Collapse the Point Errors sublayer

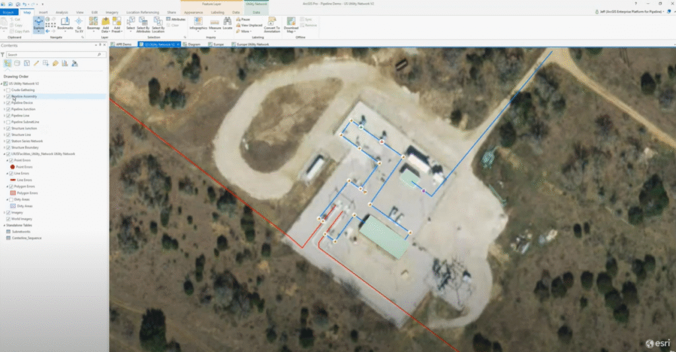pos(7,160)
